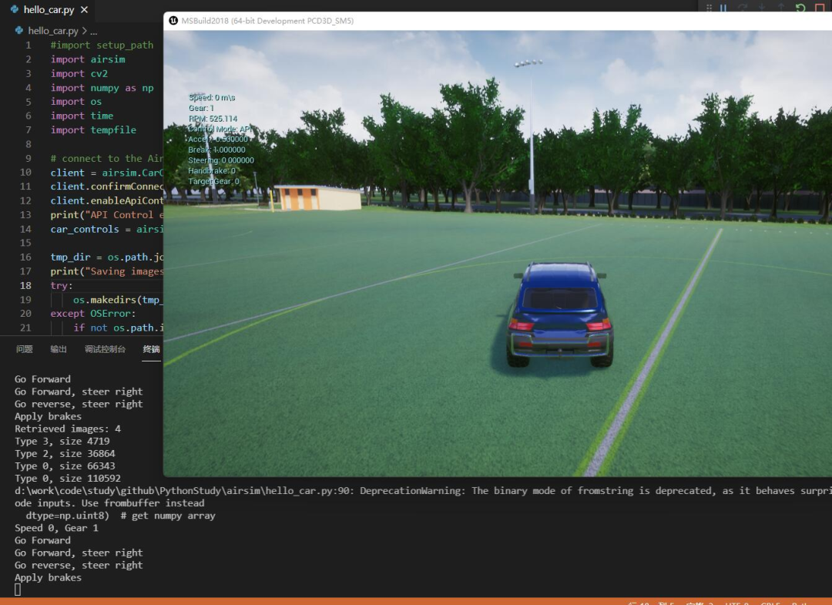Pause the running debug session
832x605 pixels.
click(723, 7)
